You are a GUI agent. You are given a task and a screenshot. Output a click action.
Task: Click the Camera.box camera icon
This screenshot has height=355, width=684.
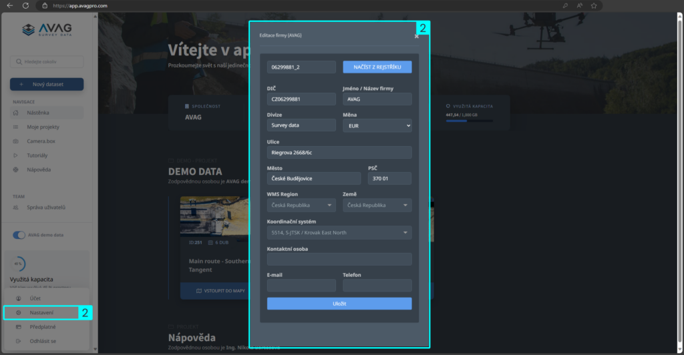pos(16,141)
